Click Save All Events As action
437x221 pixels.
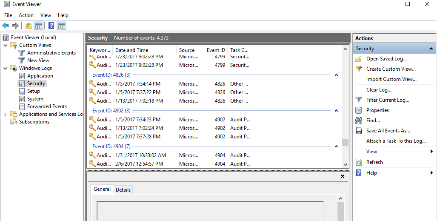(x=388, y=131)
